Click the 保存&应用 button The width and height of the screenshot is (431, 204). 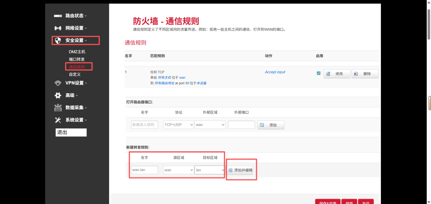coord(328,202)
